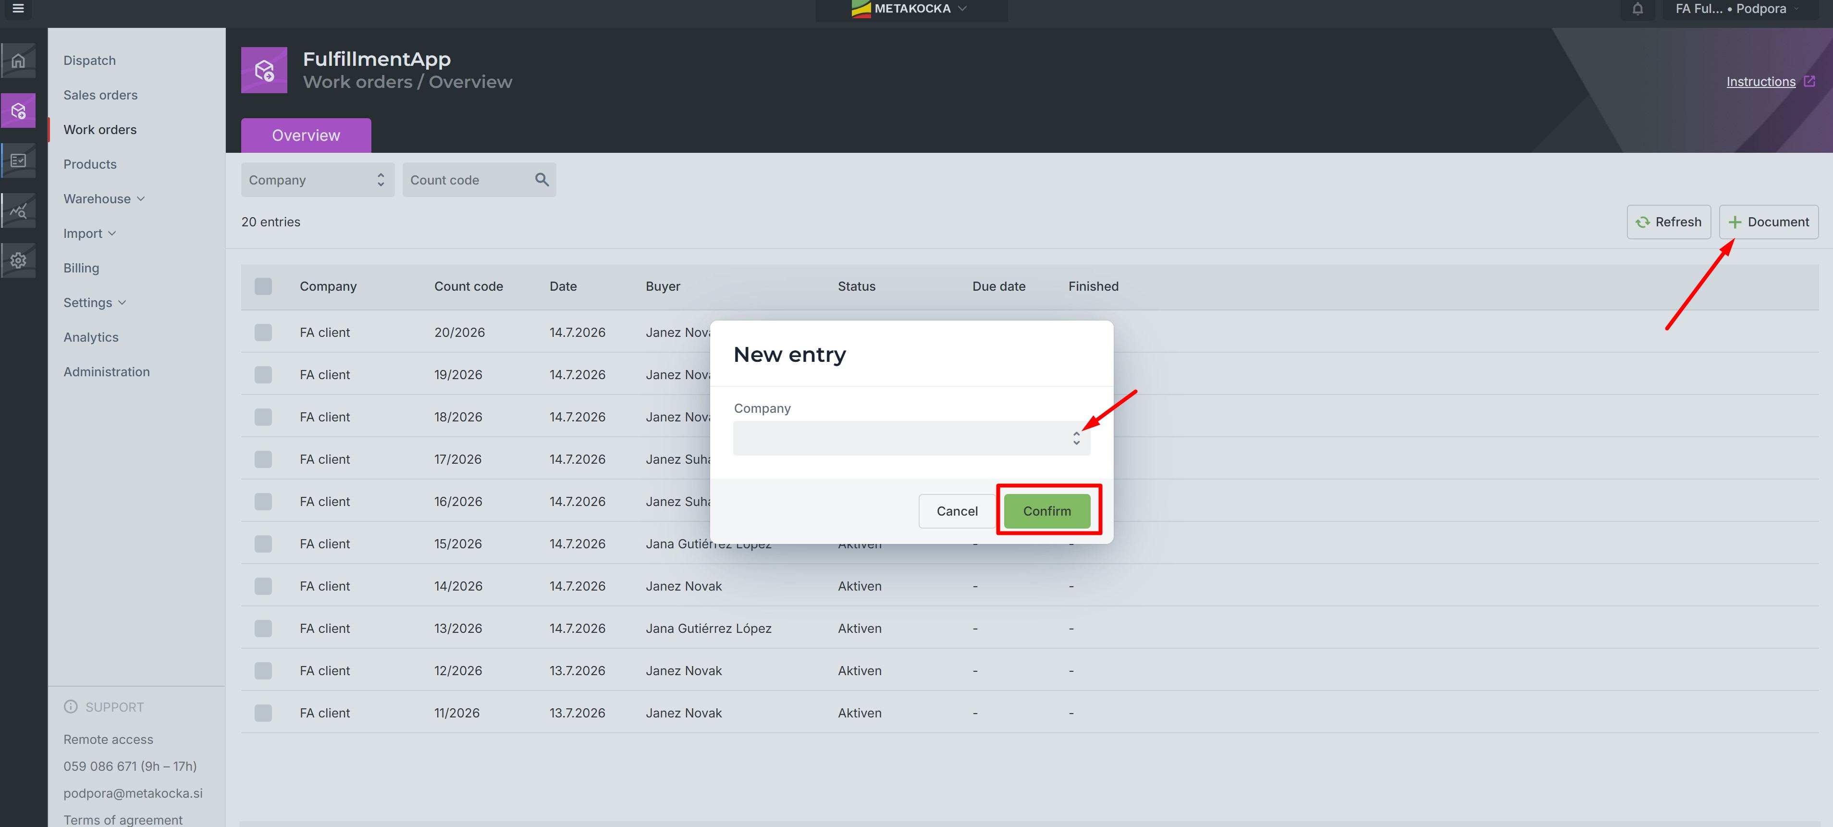Open the gear settings rail icon

tap(19, 260)
